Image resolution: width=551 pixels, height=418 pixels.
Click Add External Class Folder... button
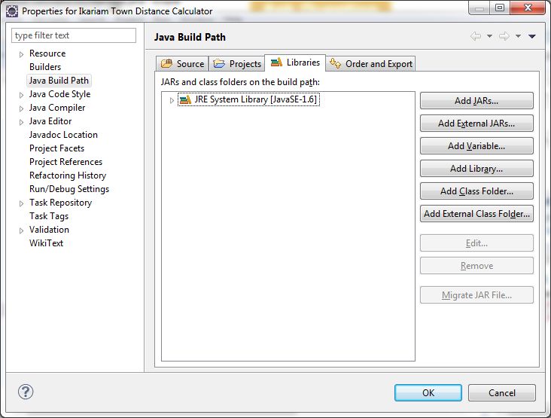(476, 214)
